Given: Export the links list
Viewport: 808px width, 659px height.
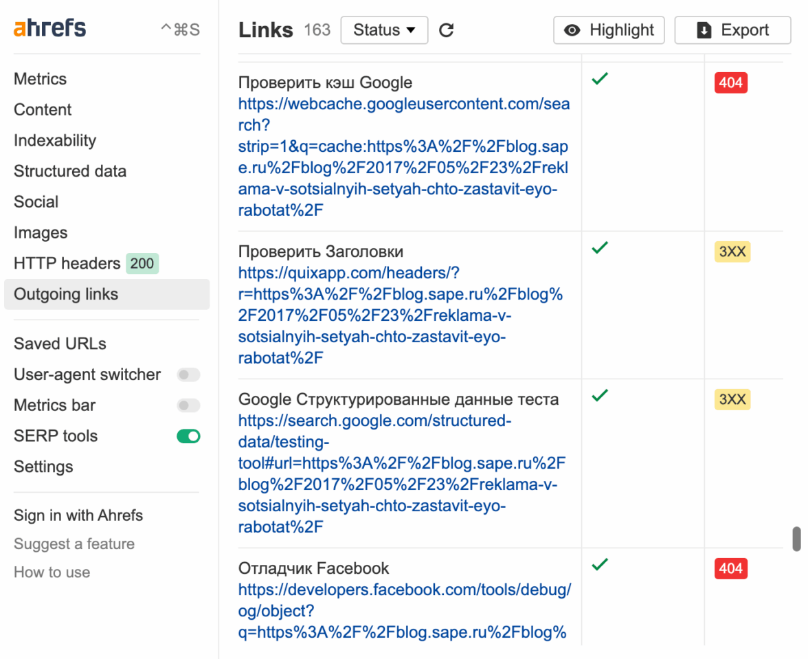Looking at the screenshot, I should coord(732,30).
